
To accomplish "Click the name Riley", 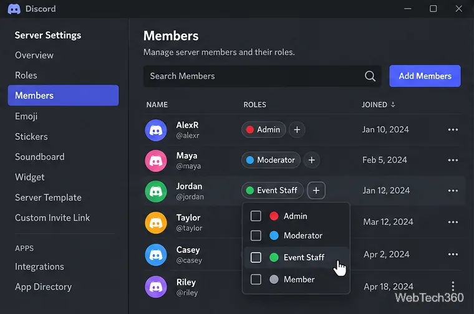I will (x=186, y=282).
